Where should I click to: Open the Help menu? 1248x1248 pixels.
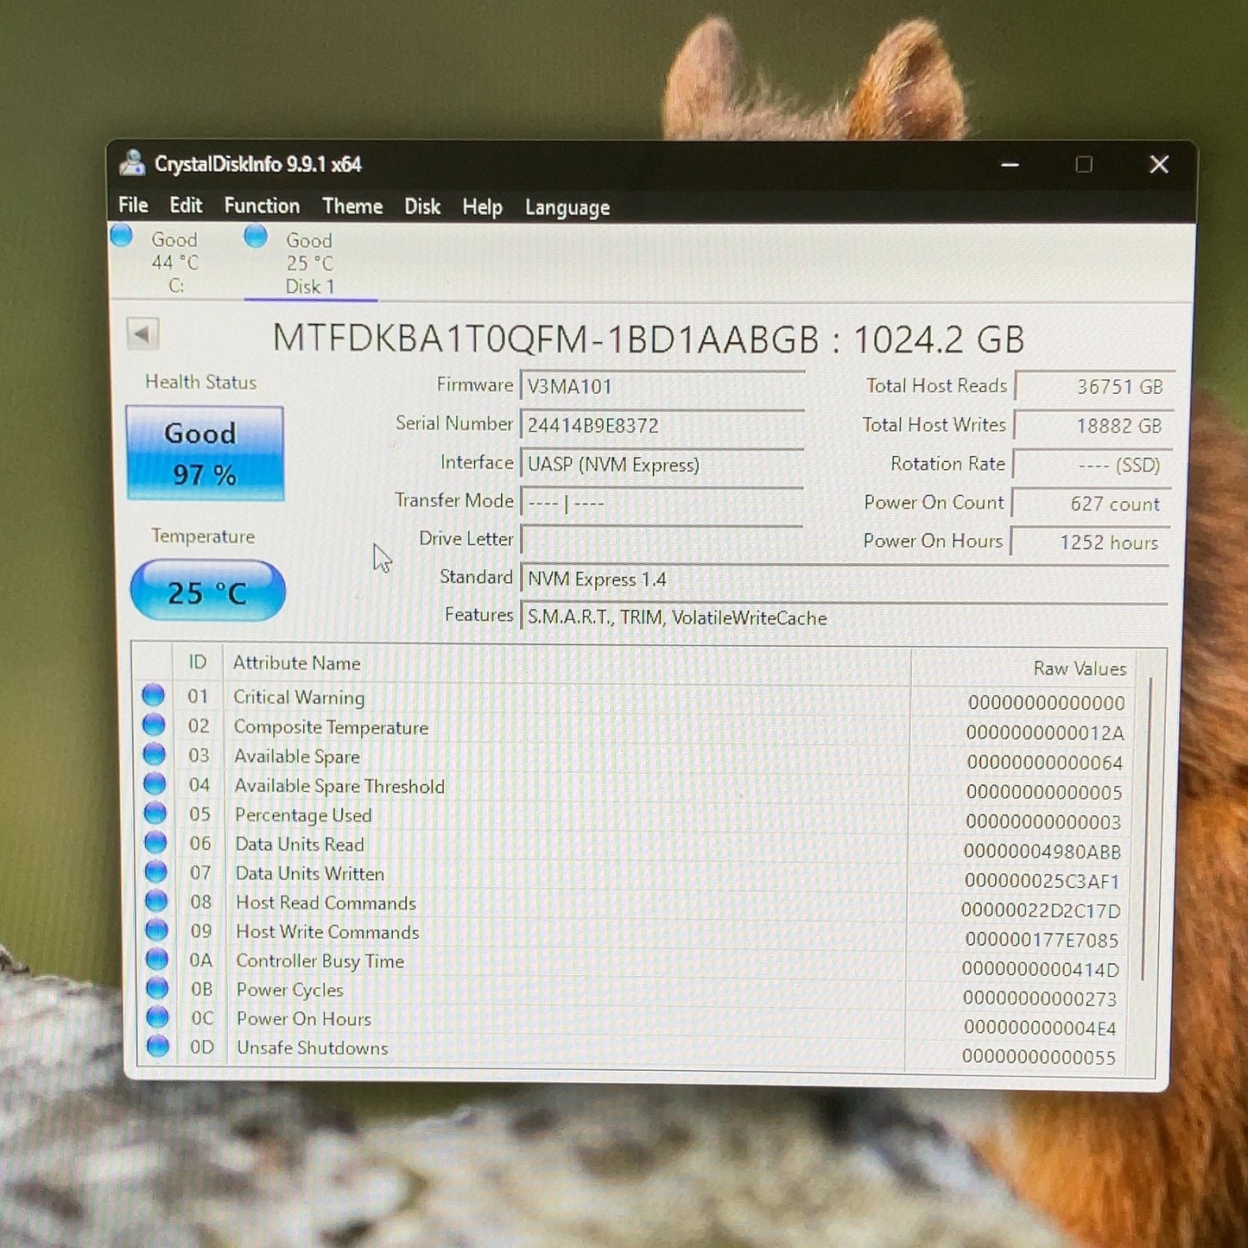tap(482, 207)
